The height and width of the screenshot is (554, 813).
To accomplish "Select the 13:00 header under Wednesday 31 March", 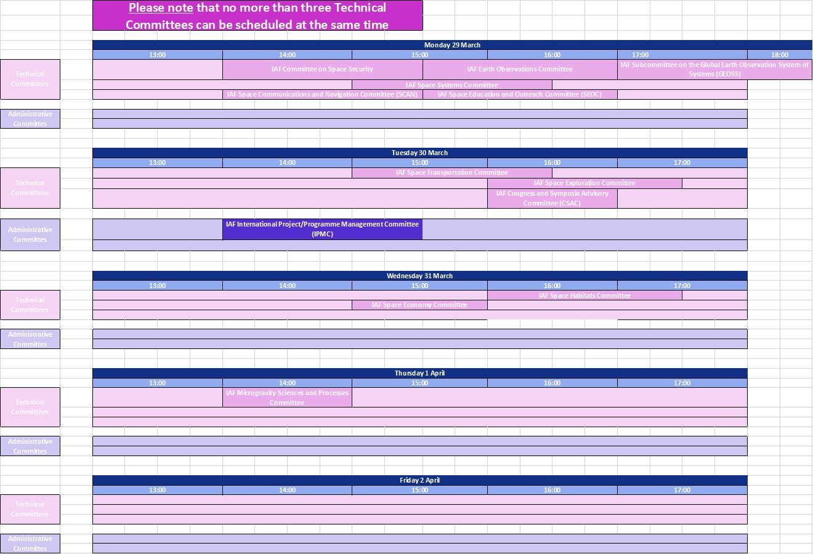I will click(x=158, y=286).
